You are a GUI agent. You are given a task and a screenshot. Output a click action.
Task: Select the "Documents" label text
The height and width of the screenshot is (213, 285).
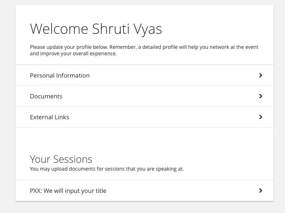coord(46,96)
